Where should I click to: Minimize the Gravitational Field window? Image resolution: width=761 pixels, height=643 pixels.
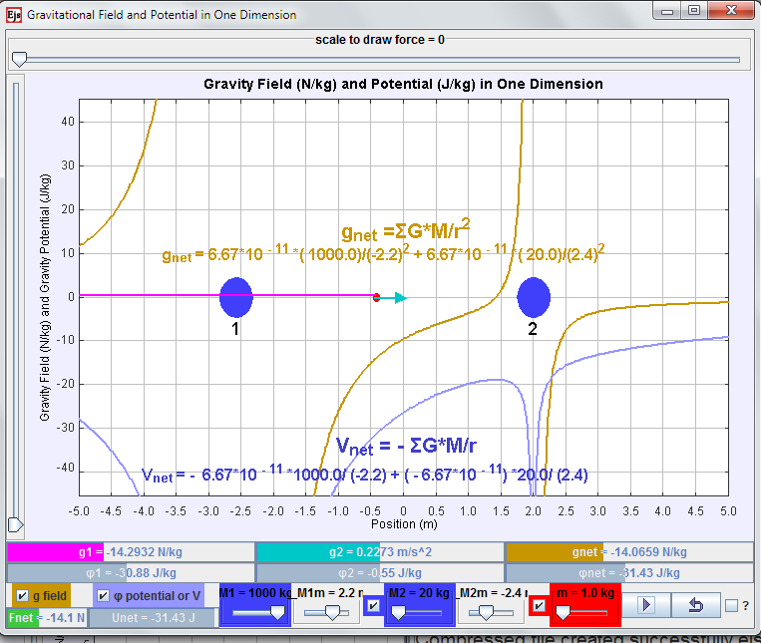(667, 11)
